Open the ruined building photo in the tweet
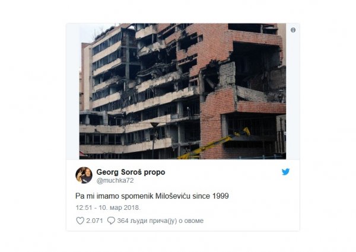Viewport: 356px width, 252px height. click(x=183, y=91)
